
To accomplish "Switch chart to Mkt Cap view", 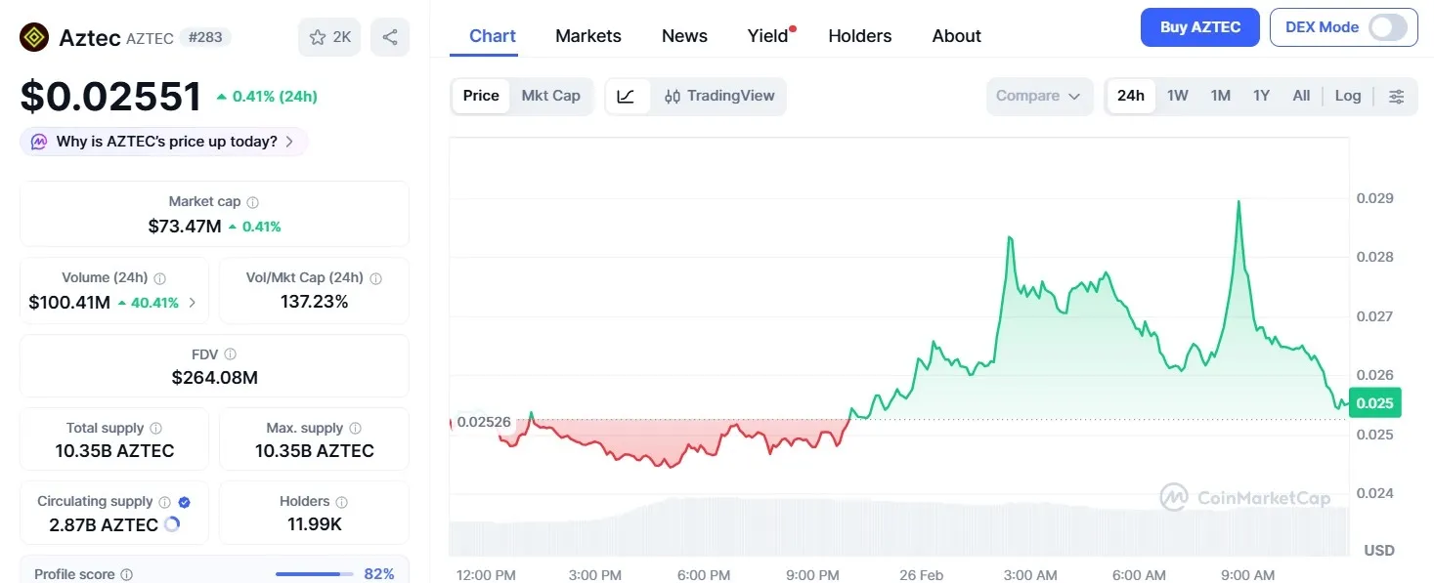I will pyautogui.click(x=550, y=96).
